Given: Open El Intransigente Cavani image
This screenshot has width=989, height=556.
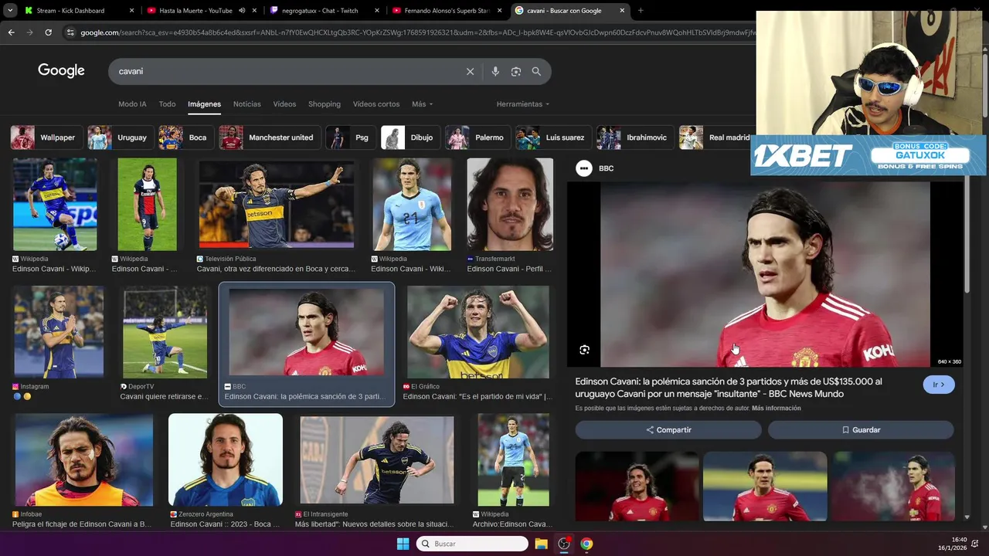Looking at the screenshot, I should [377, 459].
